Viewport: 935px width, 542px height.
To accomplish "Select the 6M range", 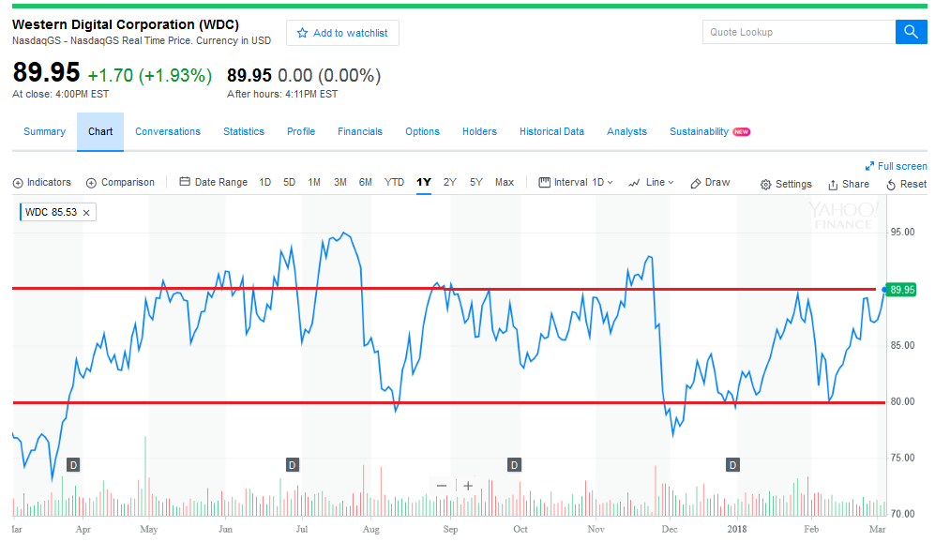I will coord(366,183).
